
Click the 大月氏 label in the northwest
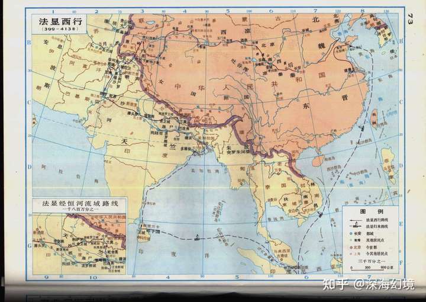coord(105,44)
